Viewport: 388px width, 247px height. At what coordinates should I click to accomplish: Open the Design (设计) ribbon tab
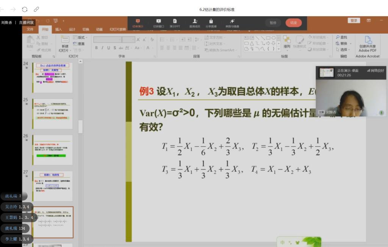click(x=72, y=29)
